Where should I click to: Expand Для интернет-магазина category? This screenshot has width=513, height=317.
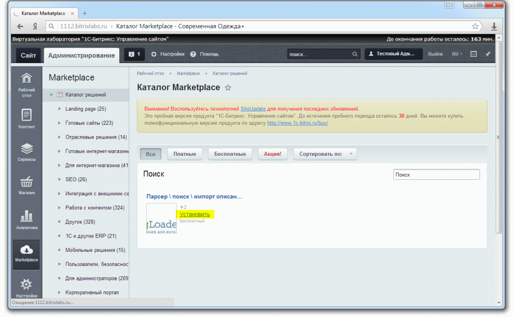(59, 165)
